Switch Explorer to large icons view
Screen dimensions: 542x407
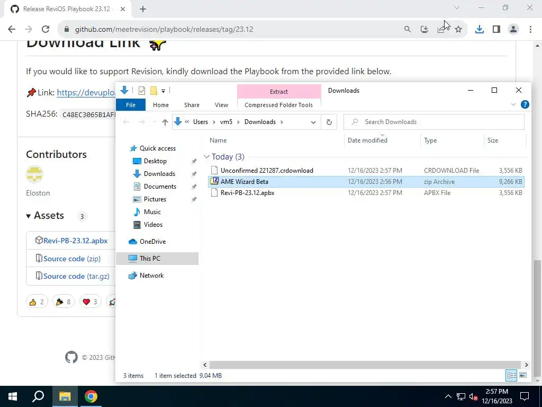(523, 376)
